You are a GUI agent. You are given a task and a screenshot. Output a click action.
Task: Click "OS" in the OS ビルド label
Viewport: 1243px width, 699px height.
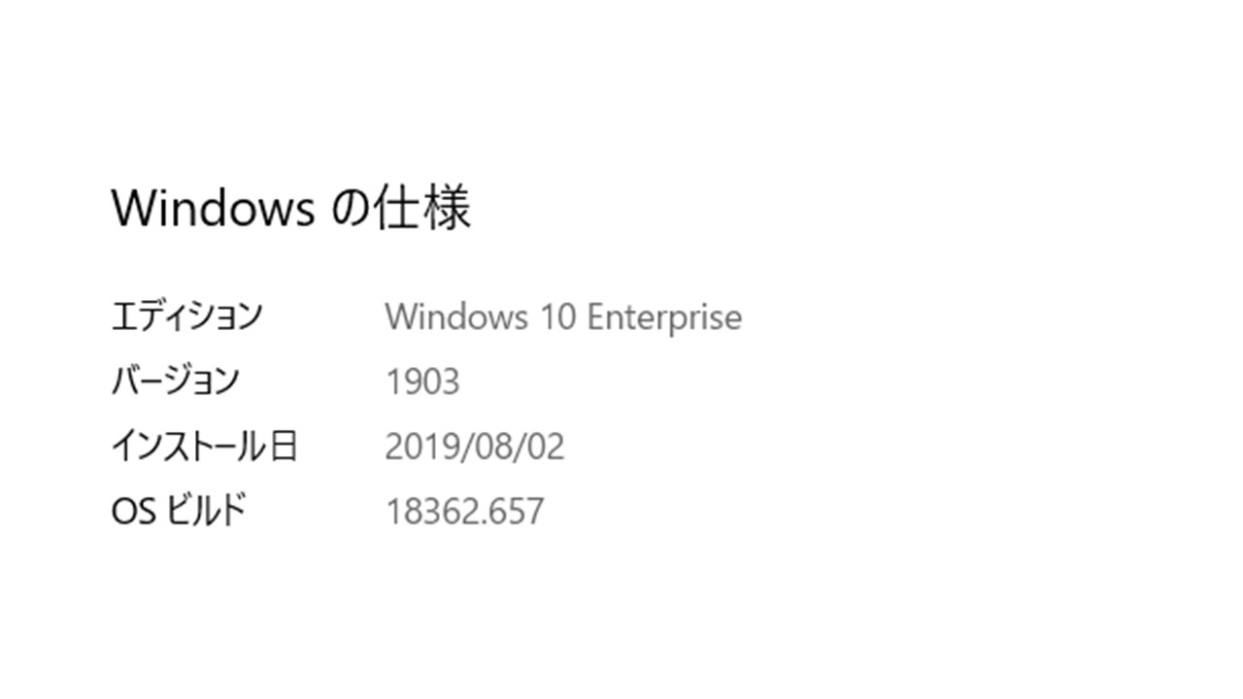(x=133, y=511)
